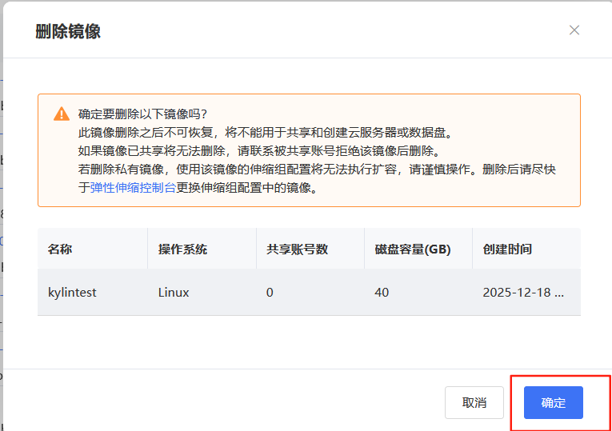
Task: Click the truncated 2025-12-18 creation date
Action: 523,293
